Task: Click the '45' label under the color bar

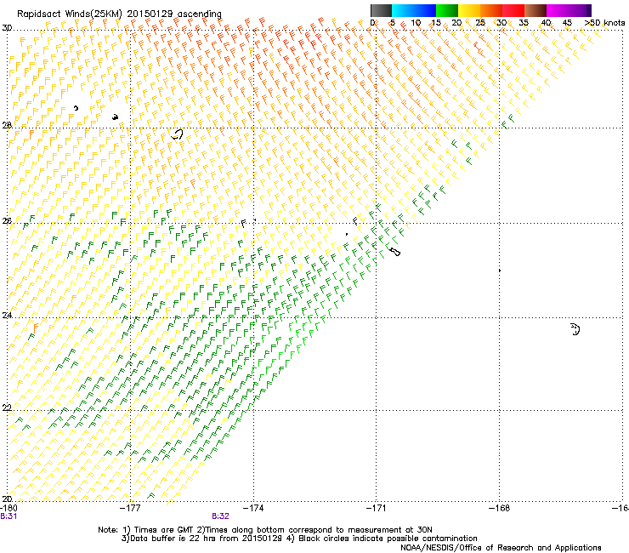Action: point(567,23)
